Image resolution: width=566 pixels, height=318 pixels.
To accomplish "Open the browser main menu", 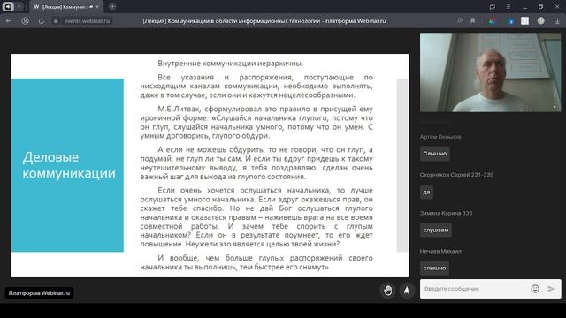I will pos(508,6).
